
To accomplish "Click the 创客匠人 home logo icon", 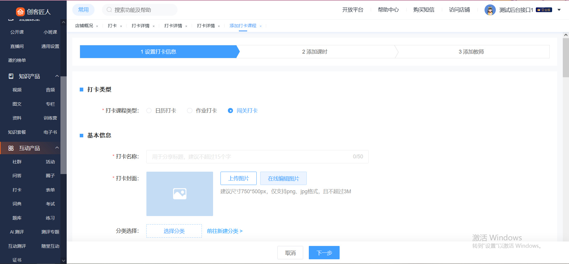I will pos(20,12).
